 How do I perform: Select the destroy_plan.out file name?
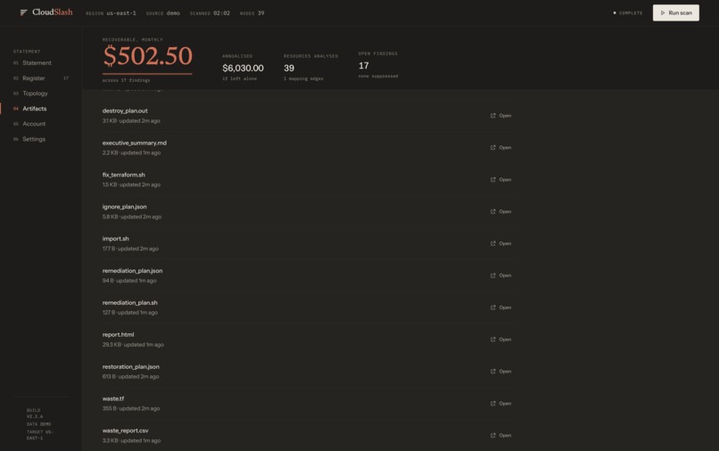coord(125,111)
